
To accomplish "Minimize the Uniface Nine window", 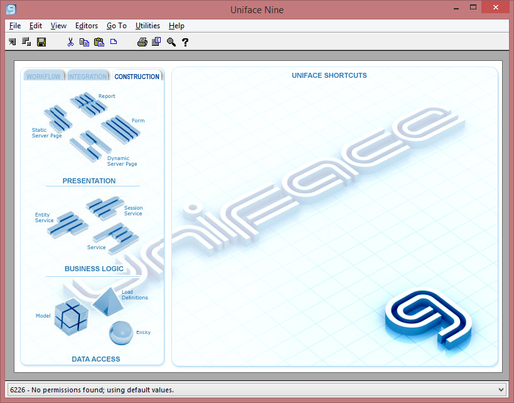I will point(456,8).
